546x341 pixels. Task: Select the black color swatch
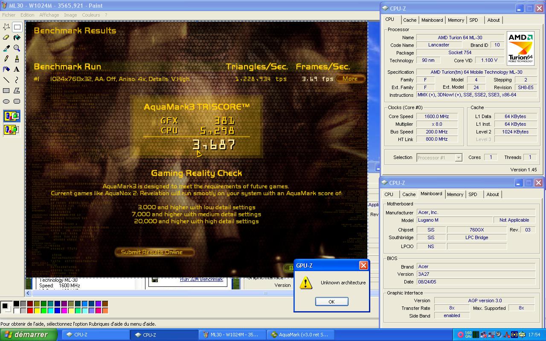coord(16,303)
